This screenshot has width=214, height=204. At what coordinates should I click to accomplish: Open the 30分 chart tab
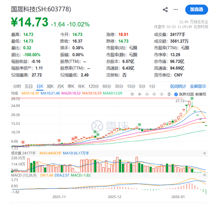coord(119,86)
